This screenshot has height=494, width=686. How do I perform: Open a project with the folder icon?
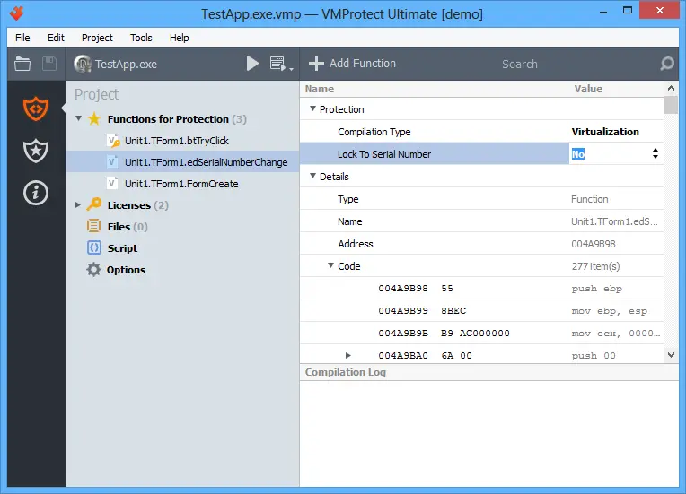coord(22,64)
